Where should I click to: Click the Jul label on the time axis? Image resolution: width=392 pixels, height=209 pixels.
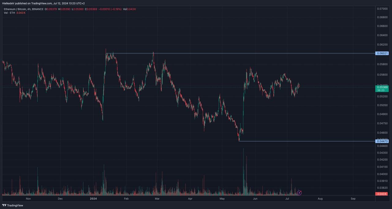287,199
